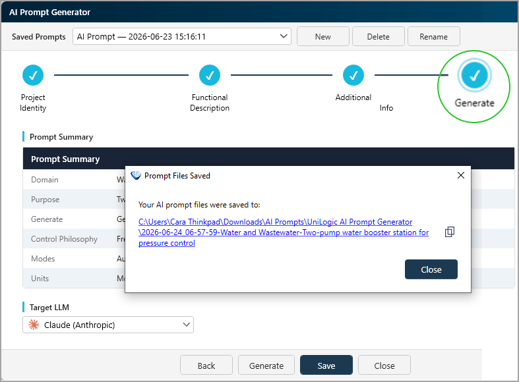Expand the Target LLM Claude (Anthropic) dropdown
The image size is (519, 382).
pos(108,325)
